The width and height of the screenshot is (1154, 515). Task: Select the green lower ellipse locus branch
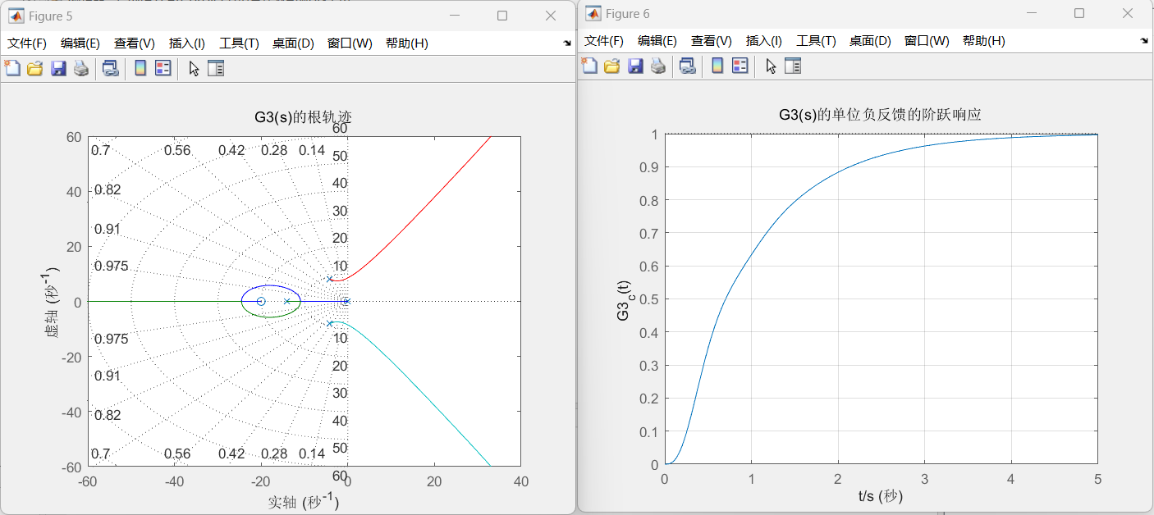[271, 317]
